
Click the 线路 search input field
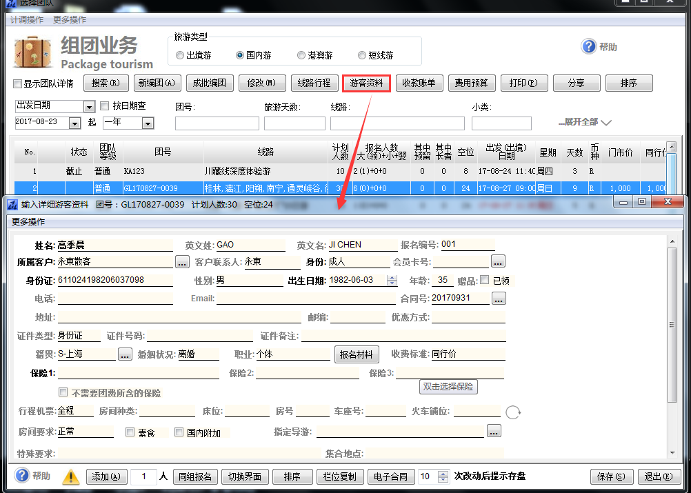tap(397, 123)
